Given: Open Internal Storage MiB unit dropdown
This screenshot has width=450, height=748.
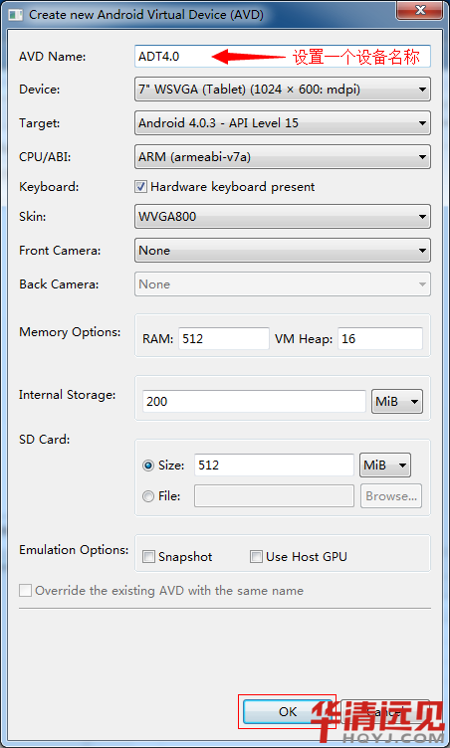Looking at the screenshot, I should coord(397,401).
